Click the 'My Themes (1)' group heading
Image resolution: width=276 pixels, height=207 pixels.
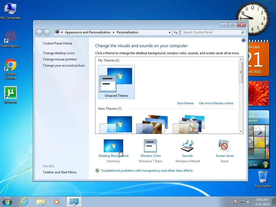click(x=109, y=60)
